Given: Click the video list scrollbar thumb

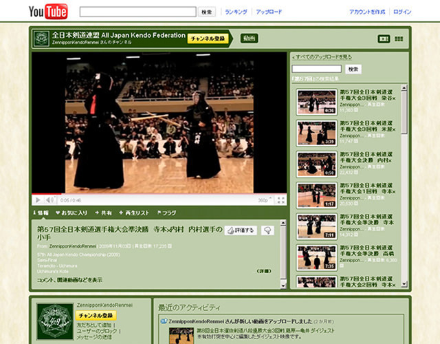Looking at the screenshot, I should click(x=404, y=112).
